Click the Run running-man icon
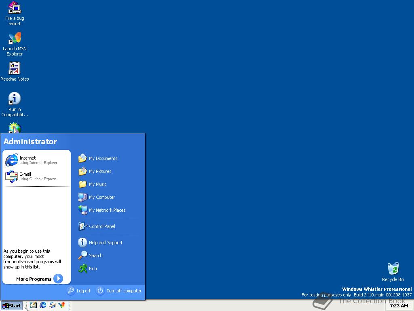 [x=82, y=268]
